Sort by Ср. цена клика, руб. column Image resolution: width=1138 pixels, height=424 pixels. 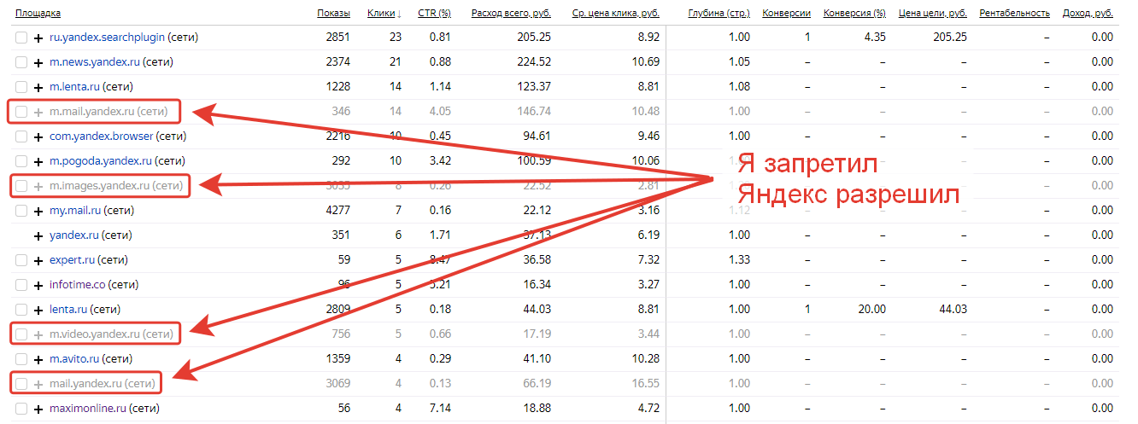[x=615, y=13]
